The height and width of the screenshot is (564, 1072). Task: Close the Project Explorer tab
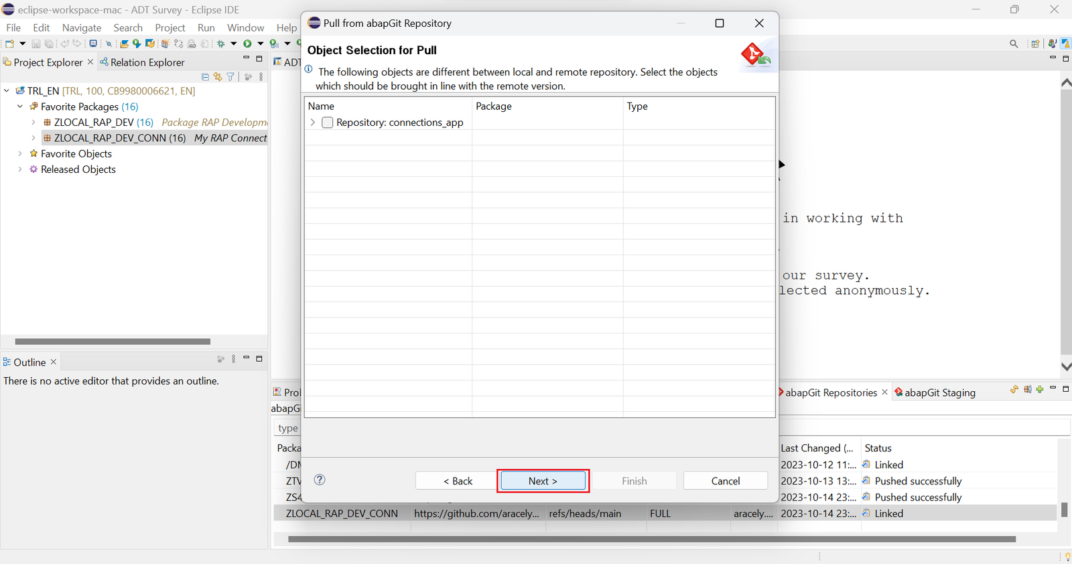(90, 62)
